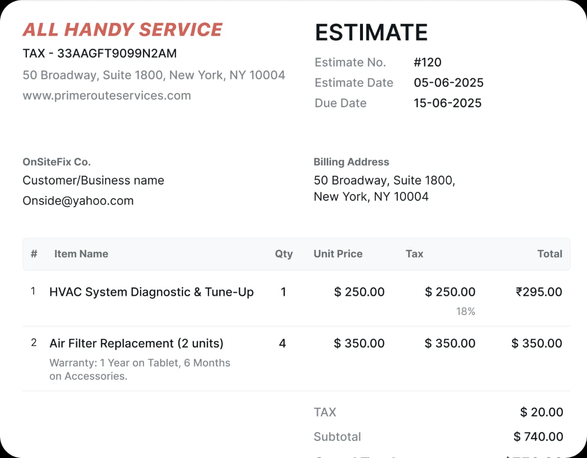Click the Qty column header
Screen dimensions: 587x458
[284, 254]
